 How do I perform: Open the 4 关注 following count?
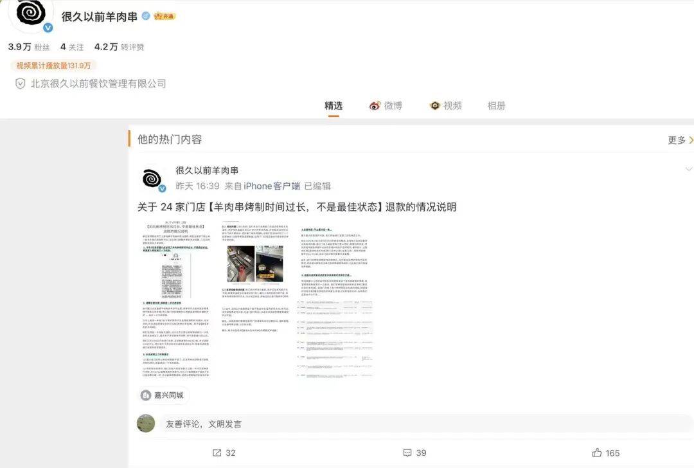click(72, 47)
